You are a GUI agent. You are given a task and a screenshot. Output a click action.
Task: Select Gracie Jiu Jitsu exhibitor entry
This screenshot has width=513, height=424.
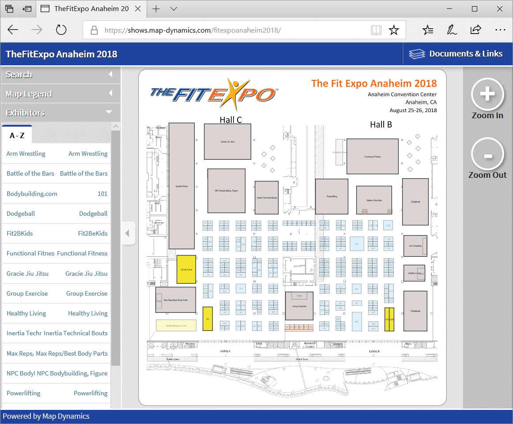click(x=57, y=274)
